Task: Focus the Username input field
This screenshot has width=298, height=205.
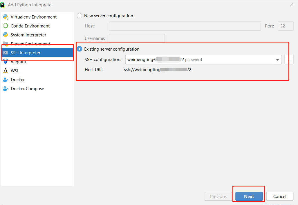Action: [137, 38]
